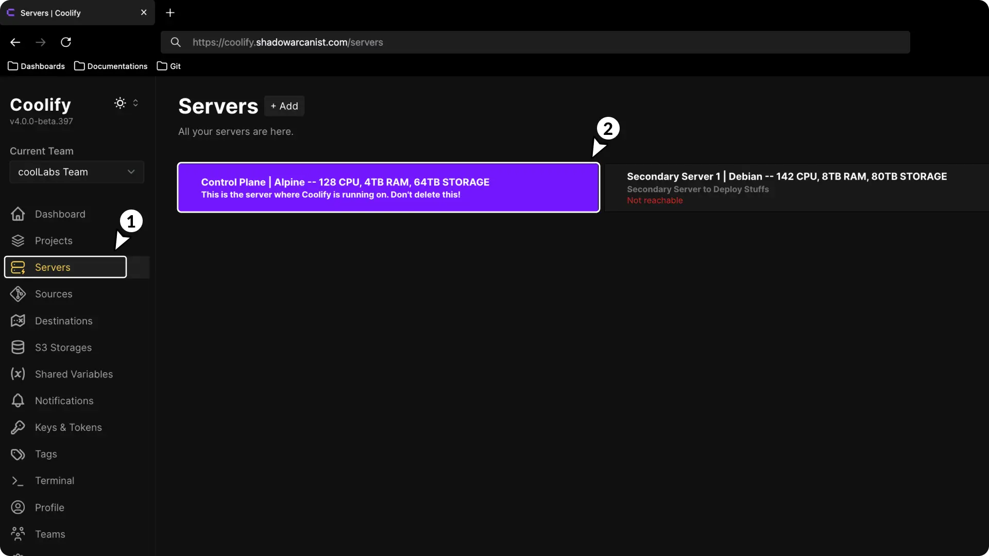The width and height of the screenshot is (989, 556).
Task: Click the Sources git diamond icon
Action: pos(18,294)
